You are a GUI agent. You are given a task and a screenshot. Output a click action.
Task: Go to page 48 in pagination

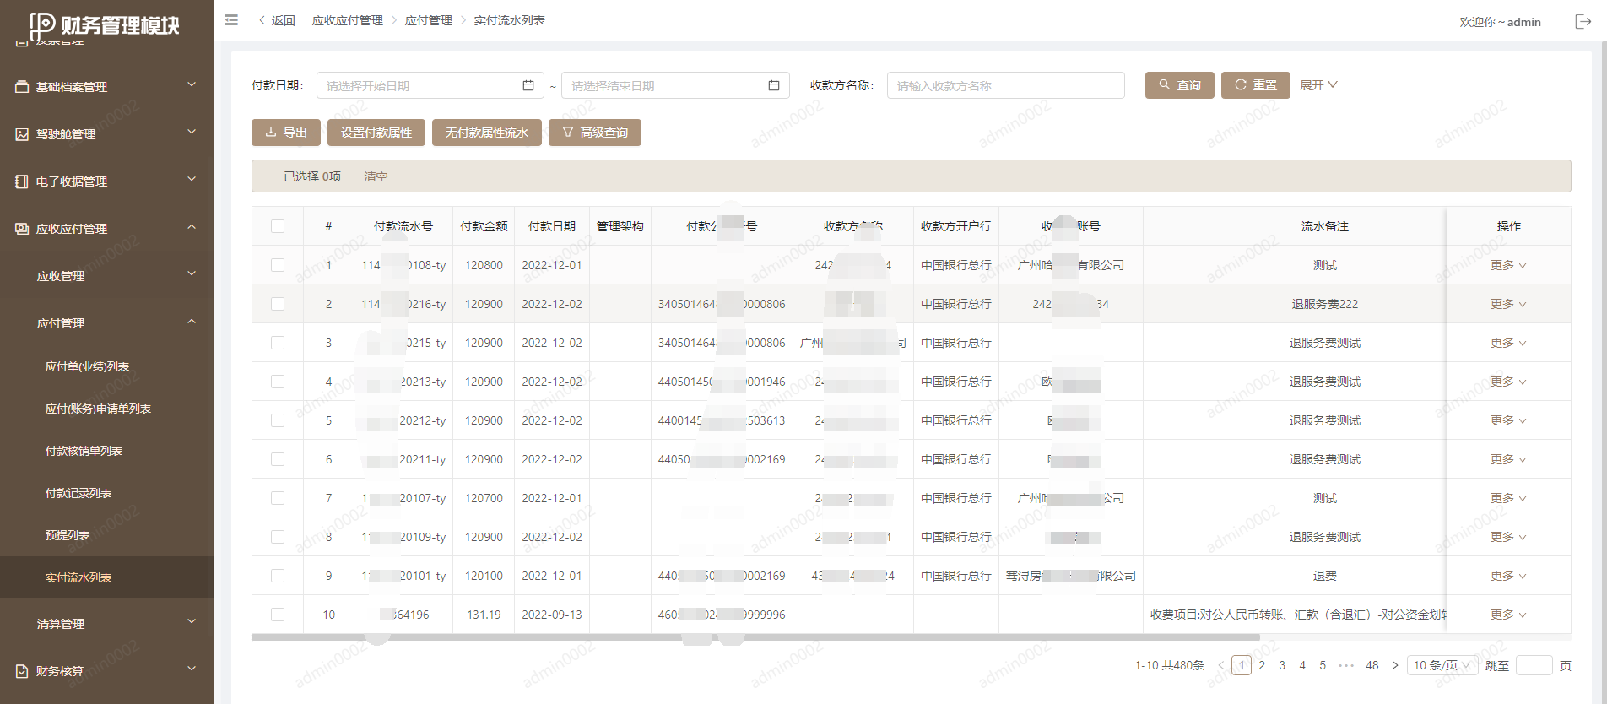pos(1372,665)
